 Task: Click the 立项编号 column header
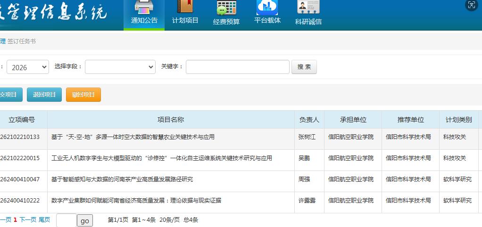pyautogui.click(x=22, y=120)
